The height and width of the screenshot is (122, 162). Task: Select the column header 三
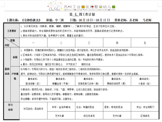pyautogui.click(x=89, y=43)
